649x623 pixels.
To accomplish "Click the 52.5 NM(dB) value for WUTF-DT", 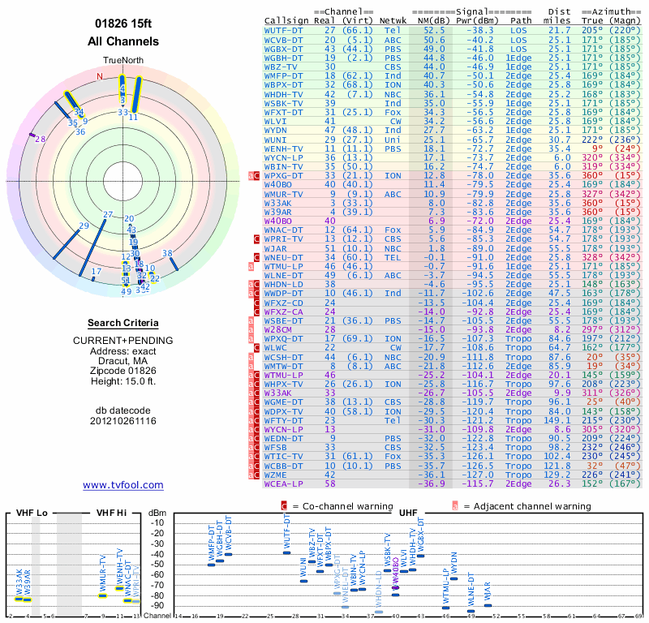I will (x=434, y=31).
